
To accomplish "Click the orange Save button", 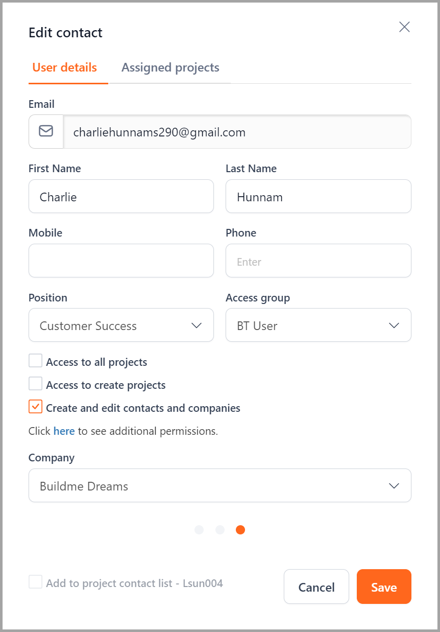I will pyautogui.click(x=384, y=587).
